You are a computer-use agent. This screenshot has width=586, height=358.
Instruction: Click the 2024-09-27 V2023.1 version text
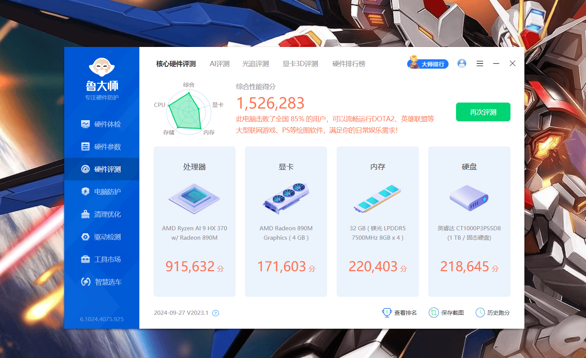pyautogui.click(x=181, y=313)
